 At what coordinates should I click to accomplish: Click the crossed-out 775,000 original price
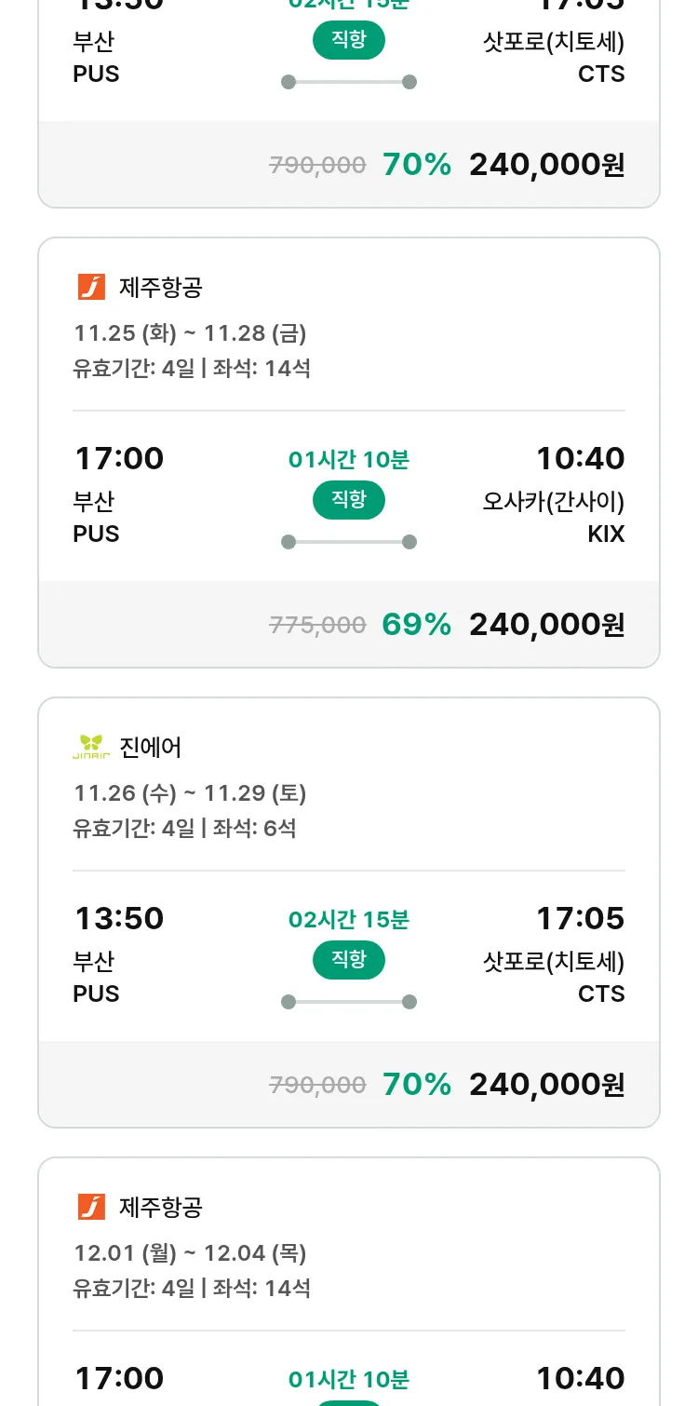pyautogui.click(x=317, y=625)
